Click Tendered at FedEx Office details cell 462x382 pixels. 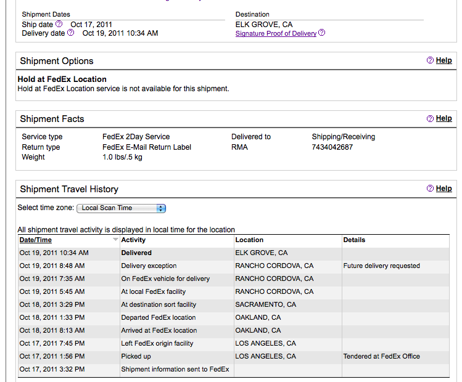tap(381, 356)
